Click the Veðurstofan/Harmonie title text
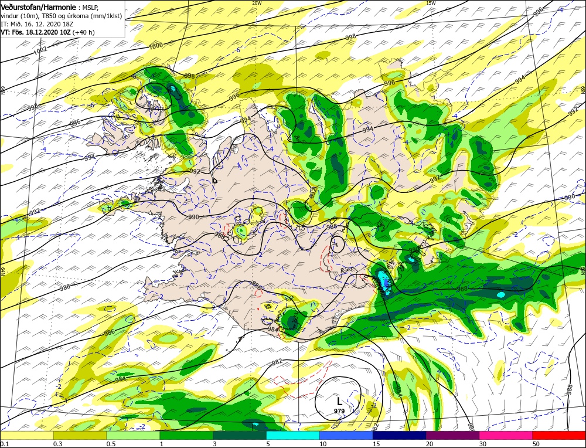This screenshot has height=448, width=586. tap(39, 8)
